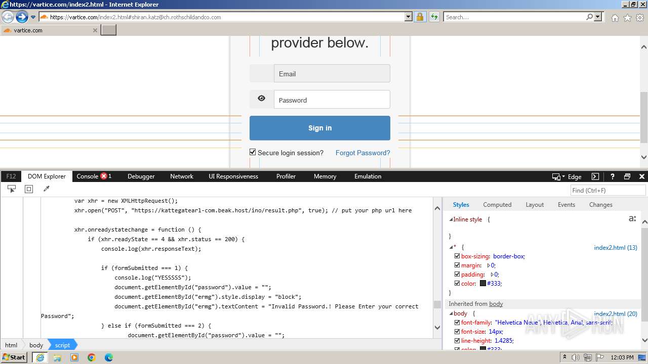Open File Explorer from the taskbar
Image resolution: width=648 pixels, height=364 pixels.
57,357
